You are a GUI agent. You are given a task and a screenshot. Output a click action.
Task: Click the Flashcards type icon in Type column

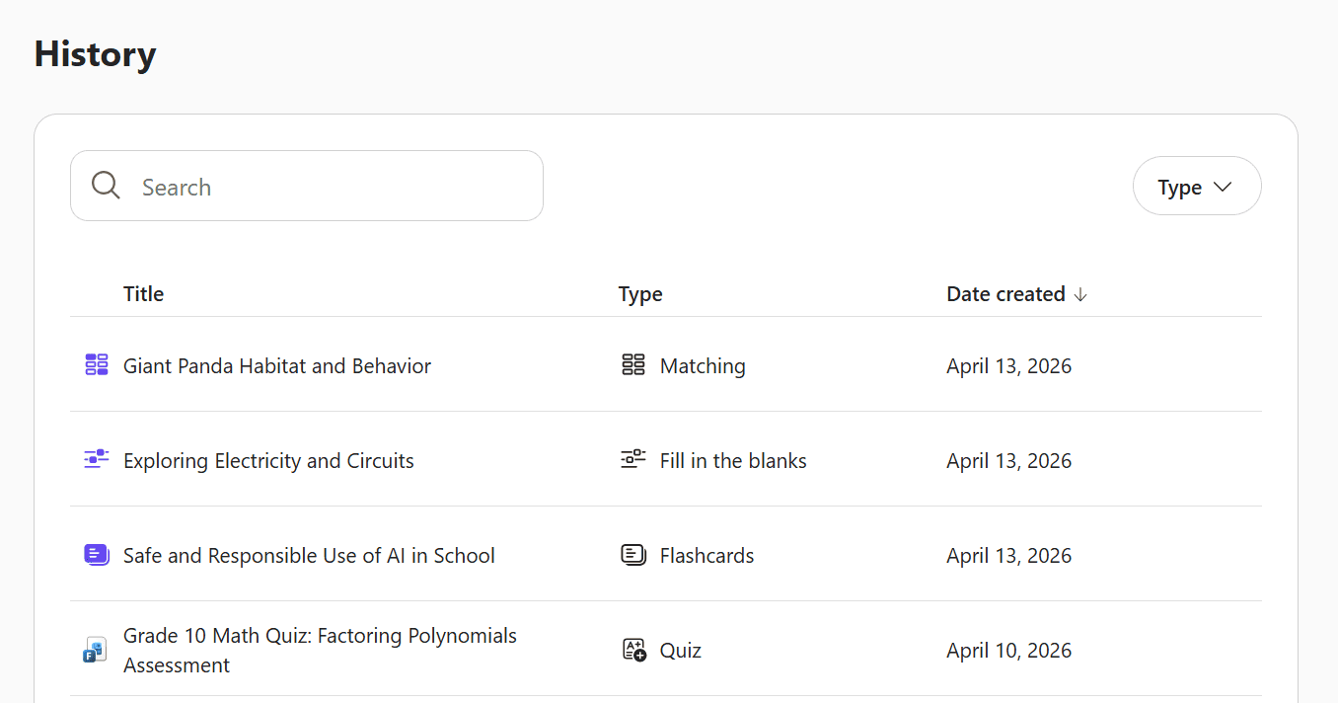(633, 555)
